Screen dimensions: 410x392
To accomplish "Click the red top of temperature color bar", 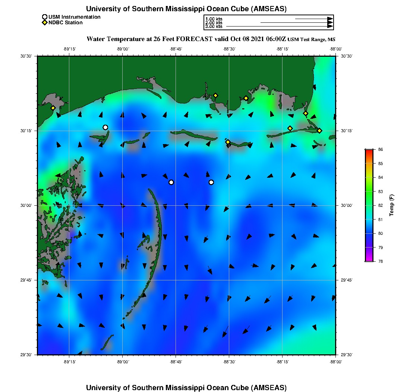I will (x=369, y=151).
